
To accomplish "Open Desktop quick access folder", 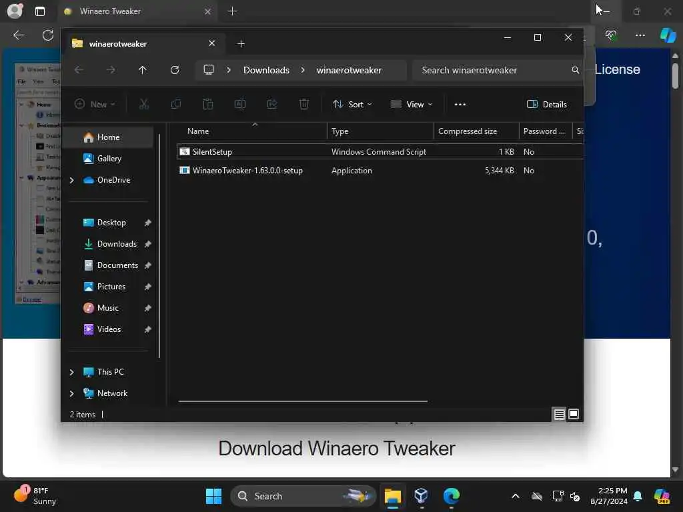I will pyautogui.click(x=111, y=223).
